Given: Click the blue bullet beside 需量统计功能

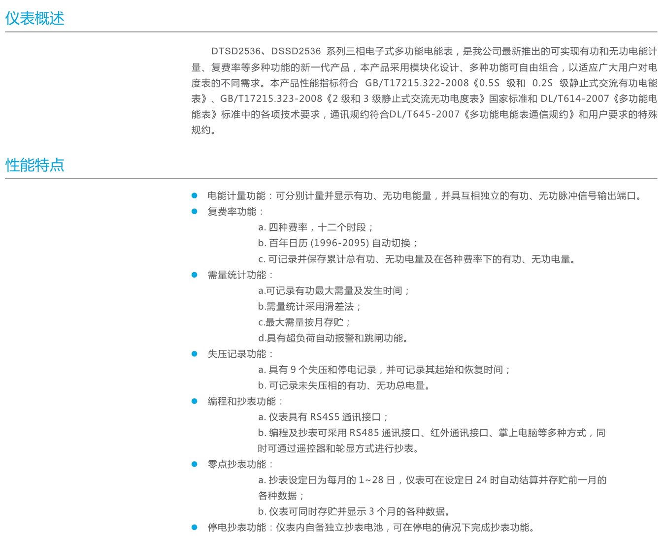Looking at the screenshot, I should 194,275.
